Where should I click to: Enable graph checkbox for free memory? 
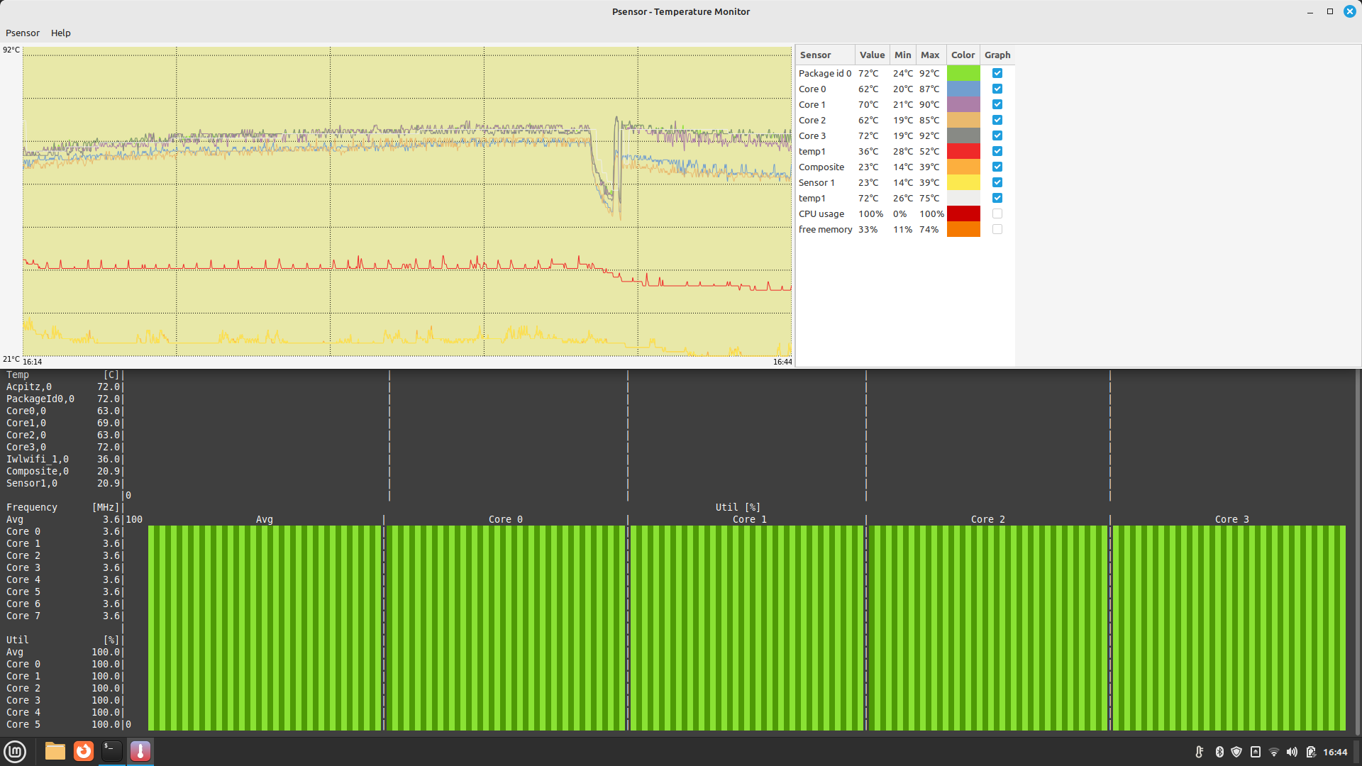(x=997, y=229)
